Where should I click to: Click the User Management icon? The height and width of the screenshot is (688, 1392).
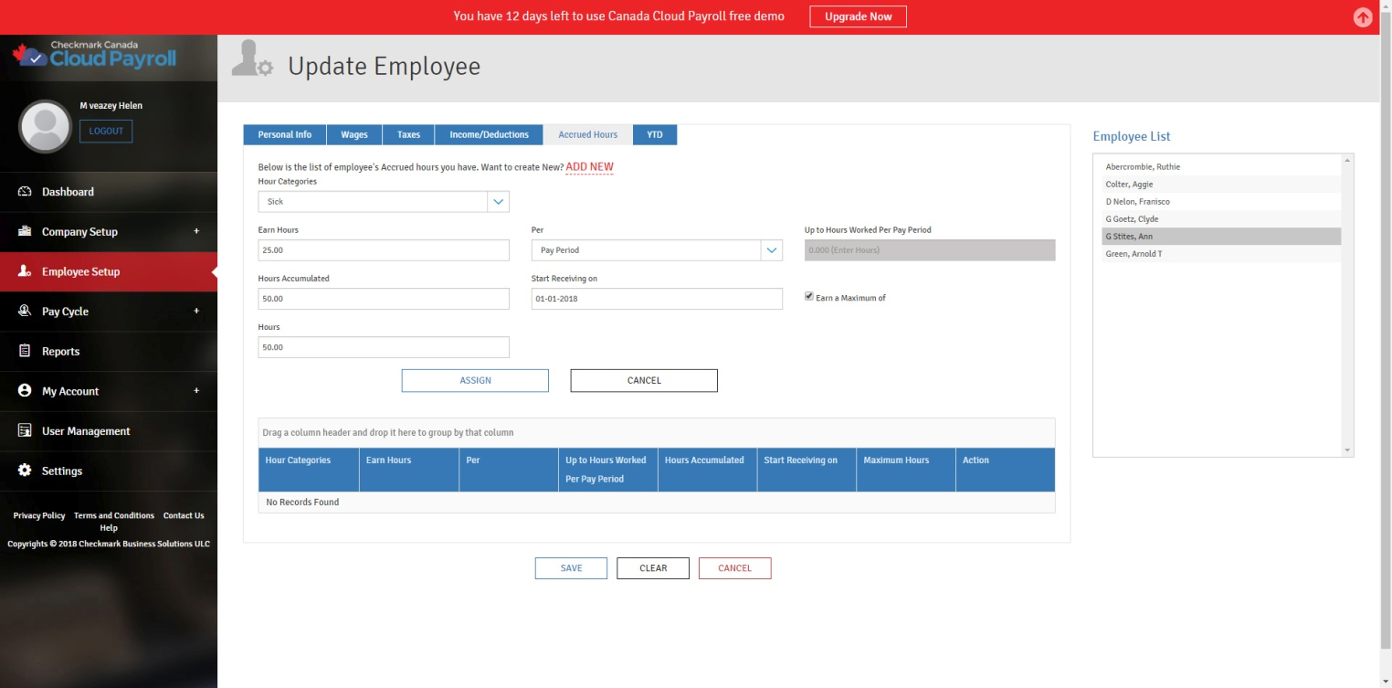25,431
